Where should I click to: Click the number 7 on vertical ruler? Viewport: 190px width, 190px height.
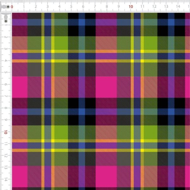(x=6, y=96)
